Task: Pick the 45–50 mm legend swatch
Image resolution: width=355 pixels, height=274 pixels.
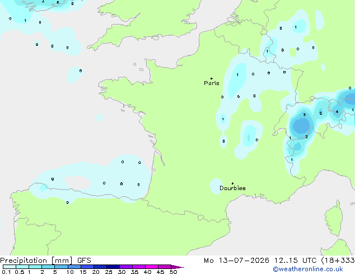Action: pyautogui.click(x=165, y=267)
